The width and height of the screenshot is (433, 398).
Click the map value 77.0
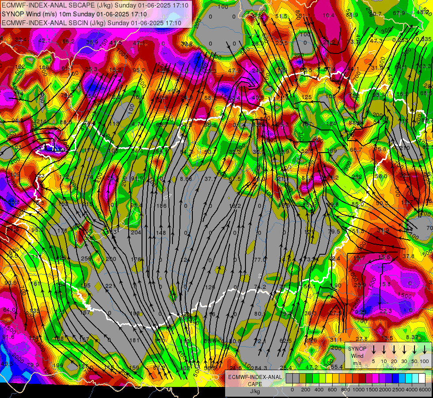260,260
